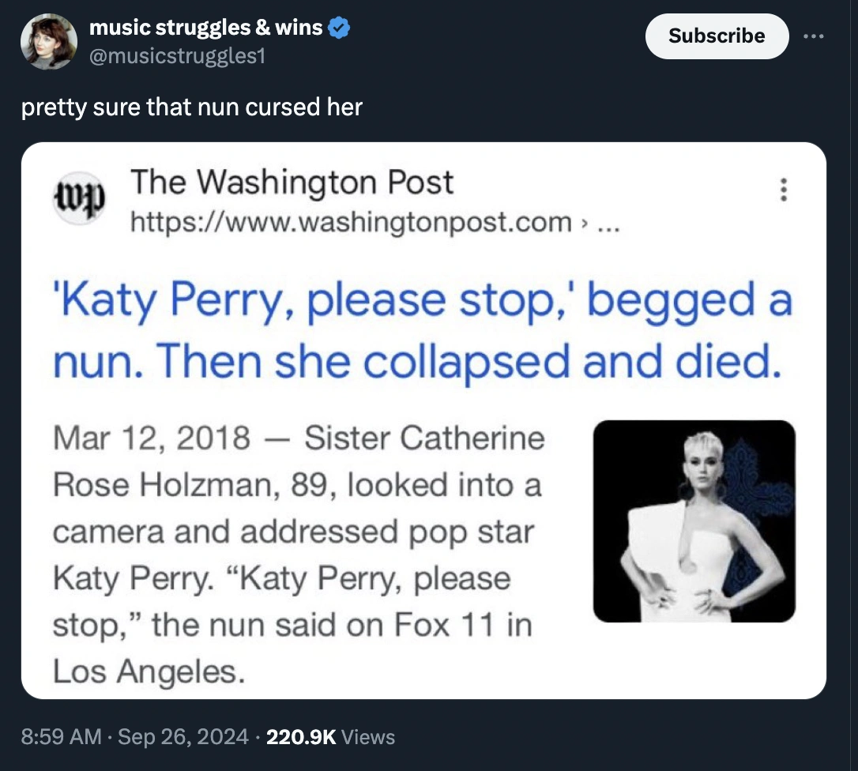This screenshot has width=858, height=771.
Task: Click the Mar 12, 2018 snippet date
Action: [x=152, y=437]
